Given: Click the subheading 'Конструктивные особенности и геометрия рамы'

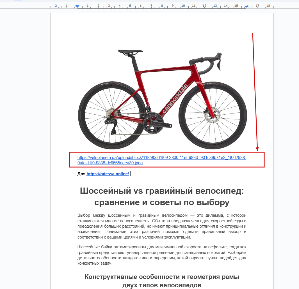Looking at the screenshot, I should tap(162, 277).
